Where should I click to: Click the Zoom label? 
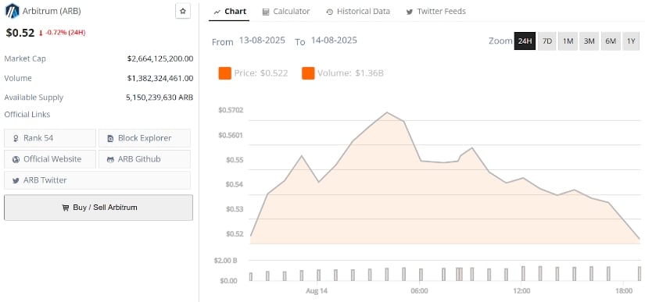(x=500, y=41)
